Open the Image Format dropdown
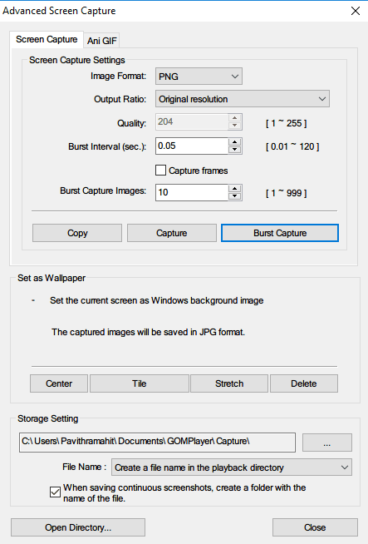The height and width of the screenshot is (544, 368). click(x=199, y=77)
